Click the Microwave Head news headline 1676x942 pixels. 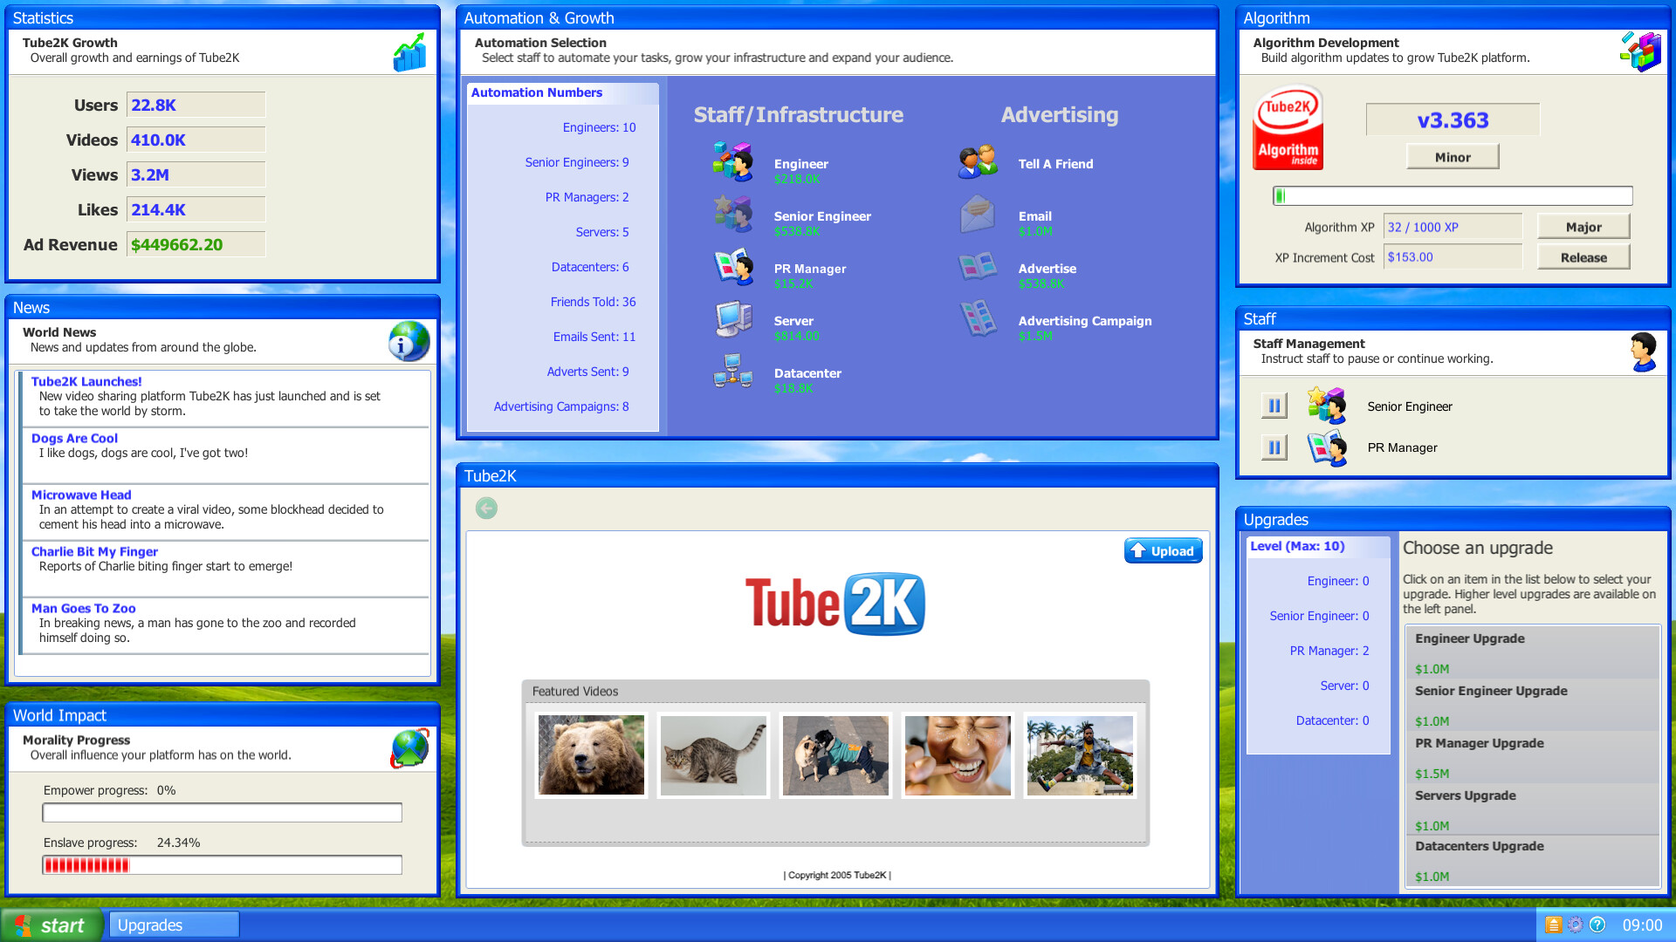(x=81, y=495)
